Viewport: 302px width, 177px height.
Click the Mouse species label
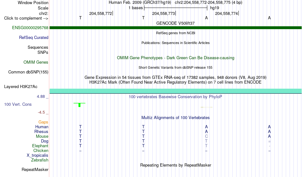pyautogui.click(x=42, y=136)
